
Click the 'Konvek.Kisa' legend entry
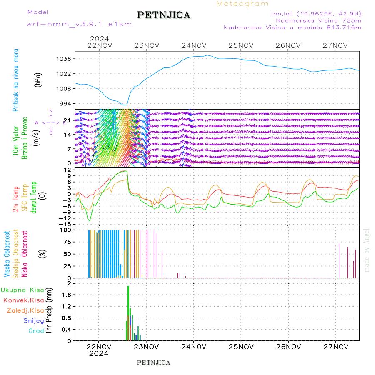[x=24, y=300]
